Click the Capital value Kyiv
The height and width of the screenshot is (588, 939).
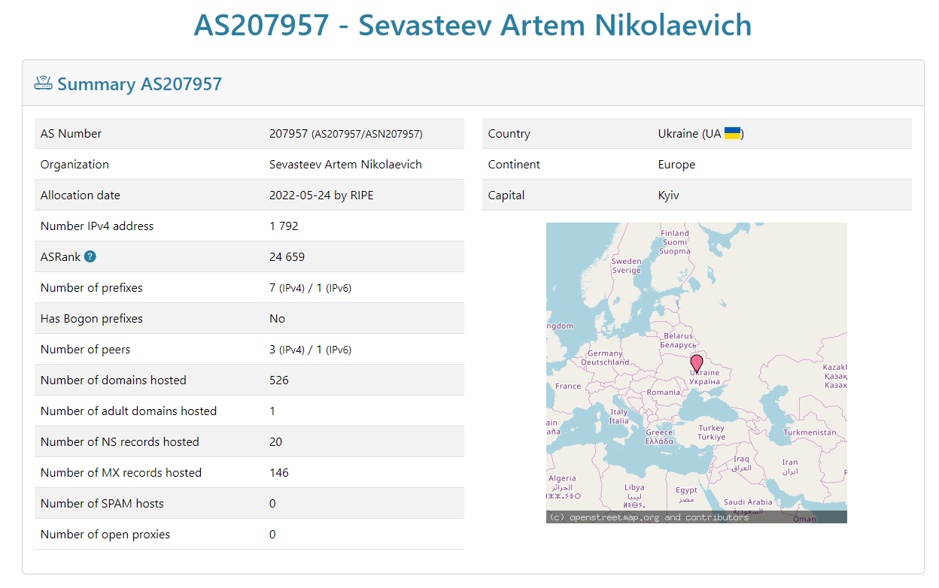pyautogui.click(x=668, y=195)
